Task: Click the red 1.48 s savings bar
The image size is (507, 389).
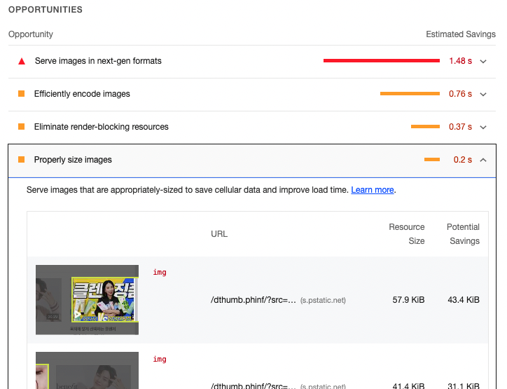Action: (x=382, y=60)
